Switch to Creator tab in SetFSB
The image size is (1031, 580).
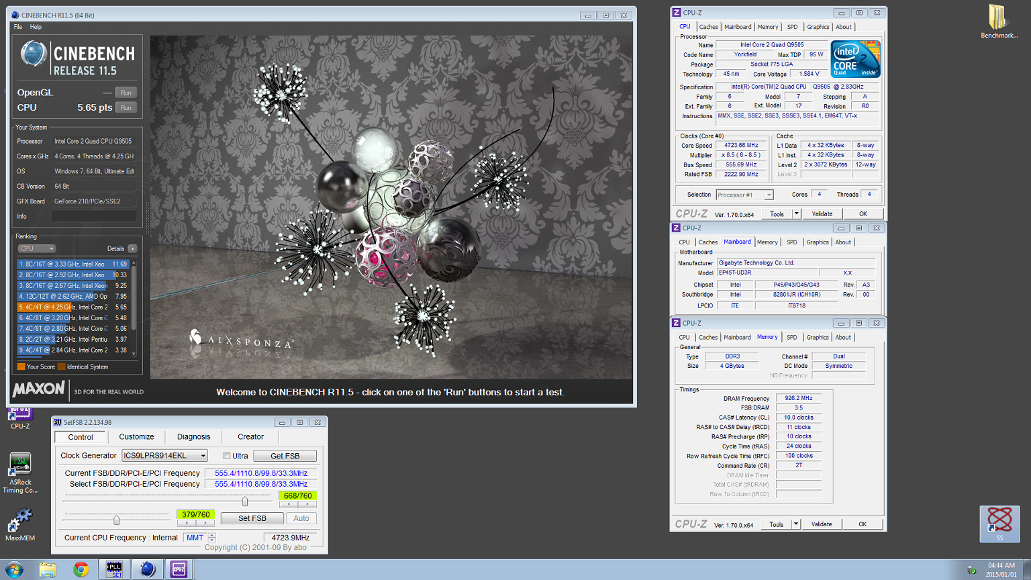pos(250,437)
